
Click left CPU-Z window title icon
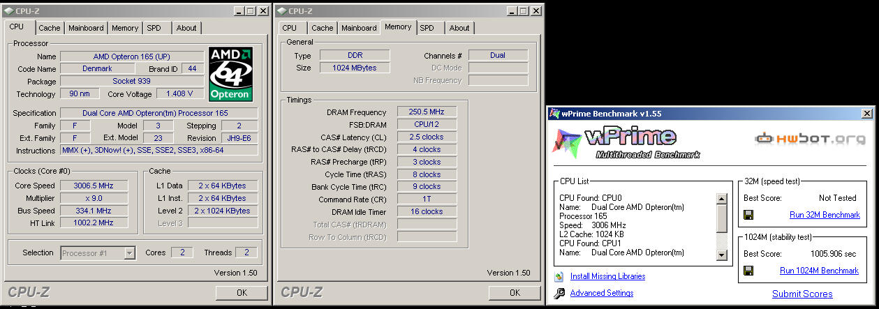pyautogui.click(x=7, y=10)
